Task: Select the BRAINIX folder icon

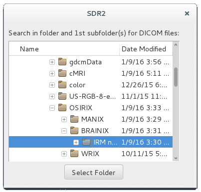Action: coord(74,131)
